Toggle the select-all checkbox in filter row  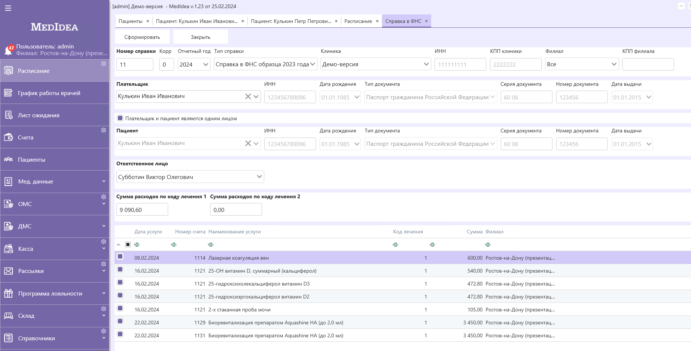pyautogui.click(x=128, y=244)
